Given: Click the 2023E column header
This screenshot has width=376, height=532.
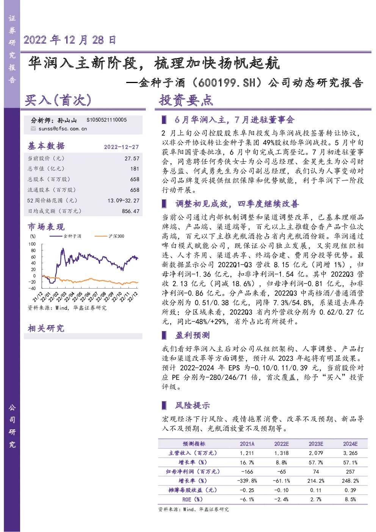Looking at the screenshot, I should (x=316, y=444).
